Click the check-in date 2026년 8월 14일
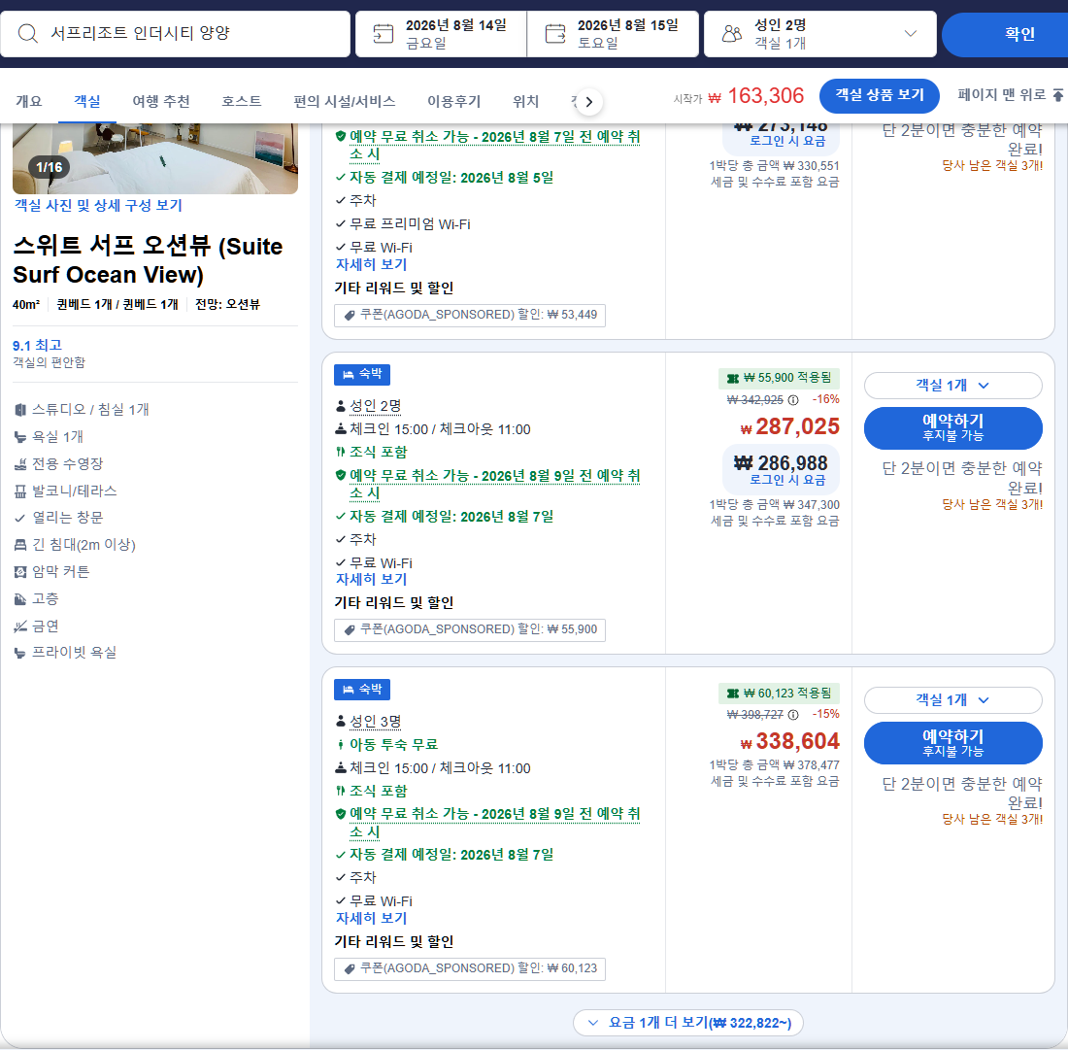 455,25
